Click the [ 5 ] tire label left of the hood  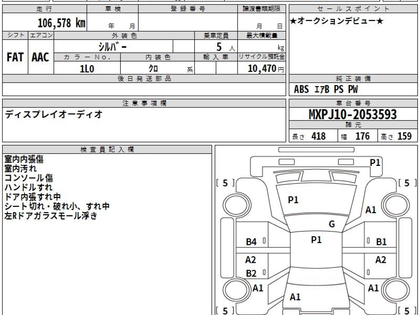(225, 183)
